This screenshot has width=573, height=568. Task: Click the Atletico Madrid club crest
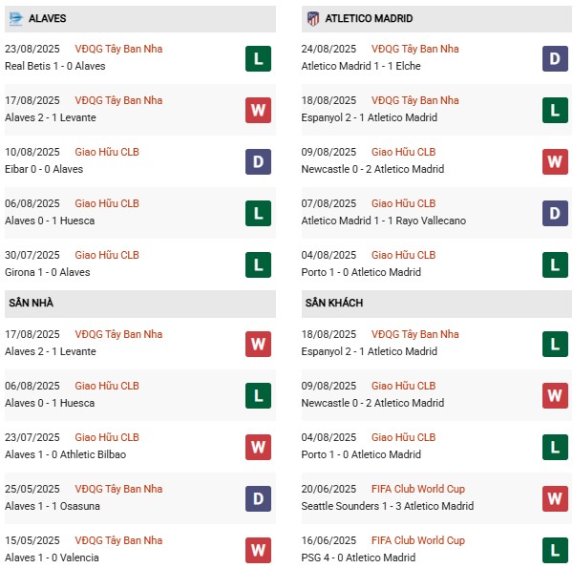(x=312, y=19)
